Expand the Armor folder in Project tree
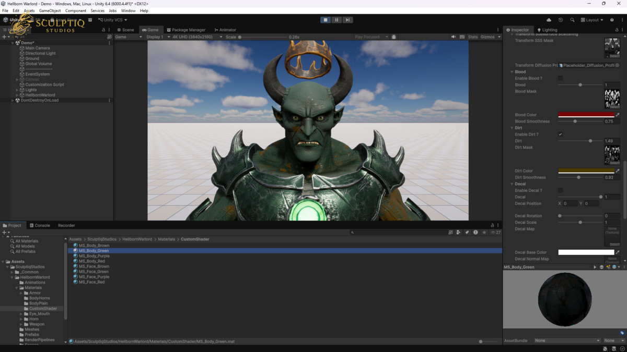Image resolution: width=627 pixels, height=352 pixels. (x=21, y=293)
